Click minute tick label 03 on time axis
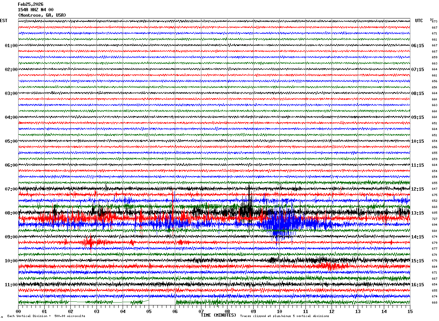 pos(97,311)
